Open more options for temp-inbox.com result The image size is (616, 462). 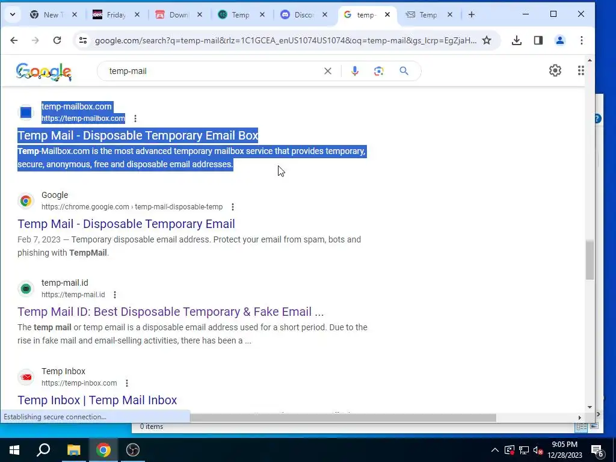(127, 383)
